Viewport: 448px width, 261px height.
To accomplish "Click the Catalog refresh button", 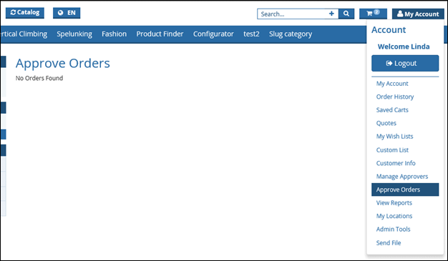I will [x=25, y=13].
